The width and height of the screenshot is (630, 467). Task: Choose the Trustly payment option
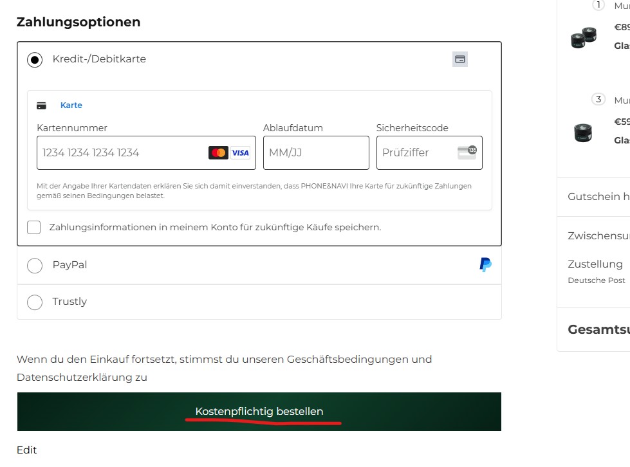(x=35, y=302)
